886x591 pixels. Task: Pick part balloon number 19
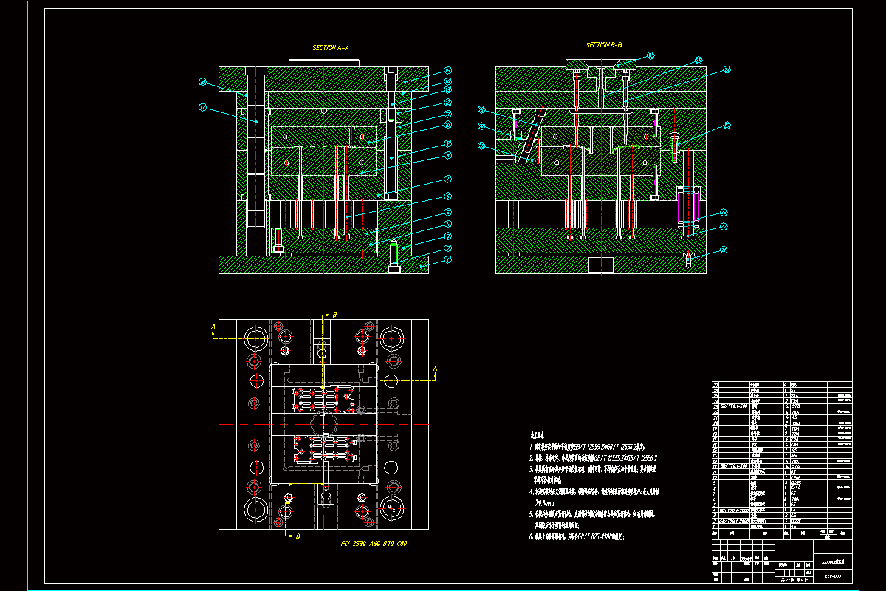pos(481,126)
